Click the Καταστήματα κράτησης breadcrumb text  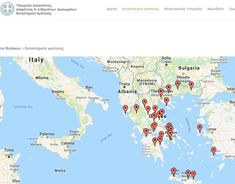coord(44,48)
